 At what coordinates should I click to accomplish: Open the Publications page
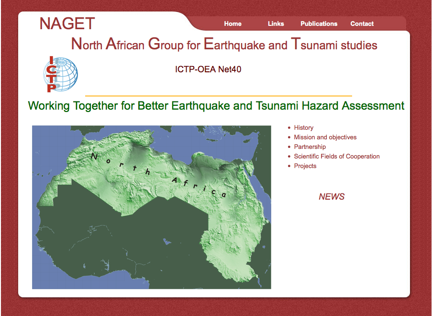(x=319, y=24)
